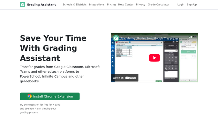Click the Grading Assistant brand name text
This screenshot has width=218, height=123.
tap(41, 4)
